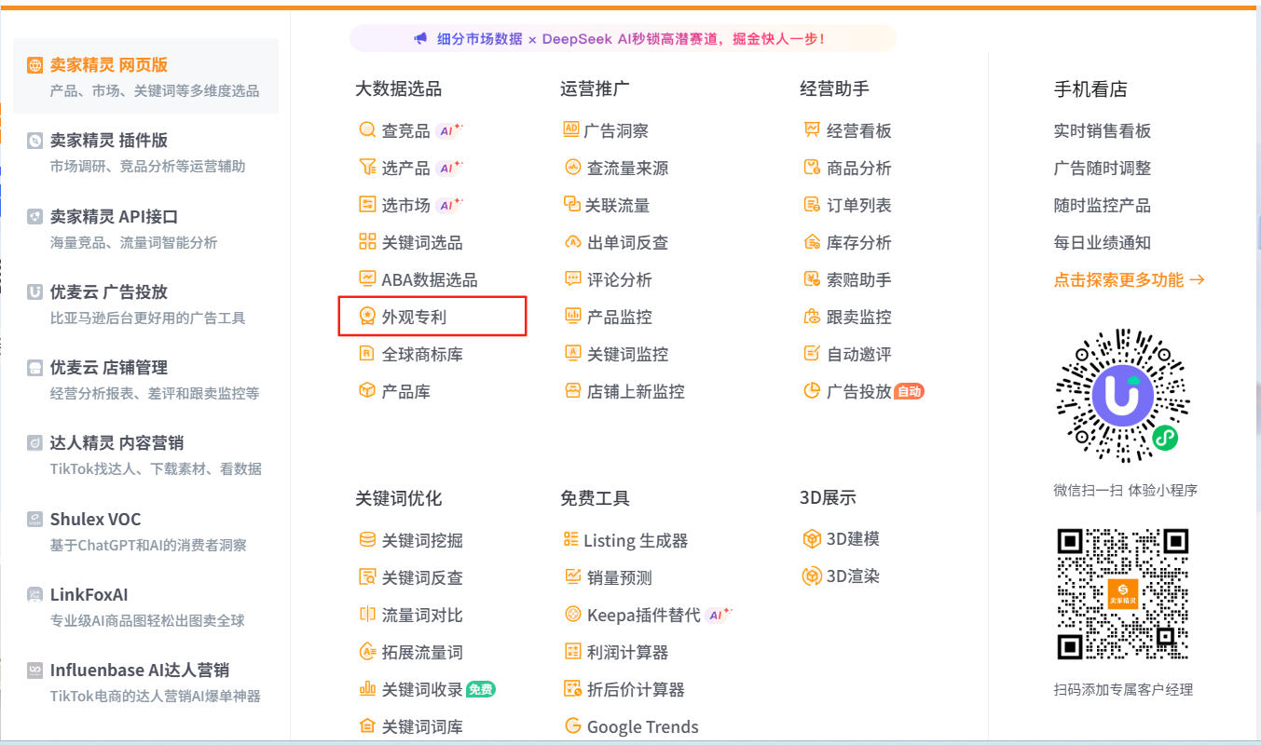Click the 出单词反查 icon
The image size is (1261, 745).
coord(572,242)
